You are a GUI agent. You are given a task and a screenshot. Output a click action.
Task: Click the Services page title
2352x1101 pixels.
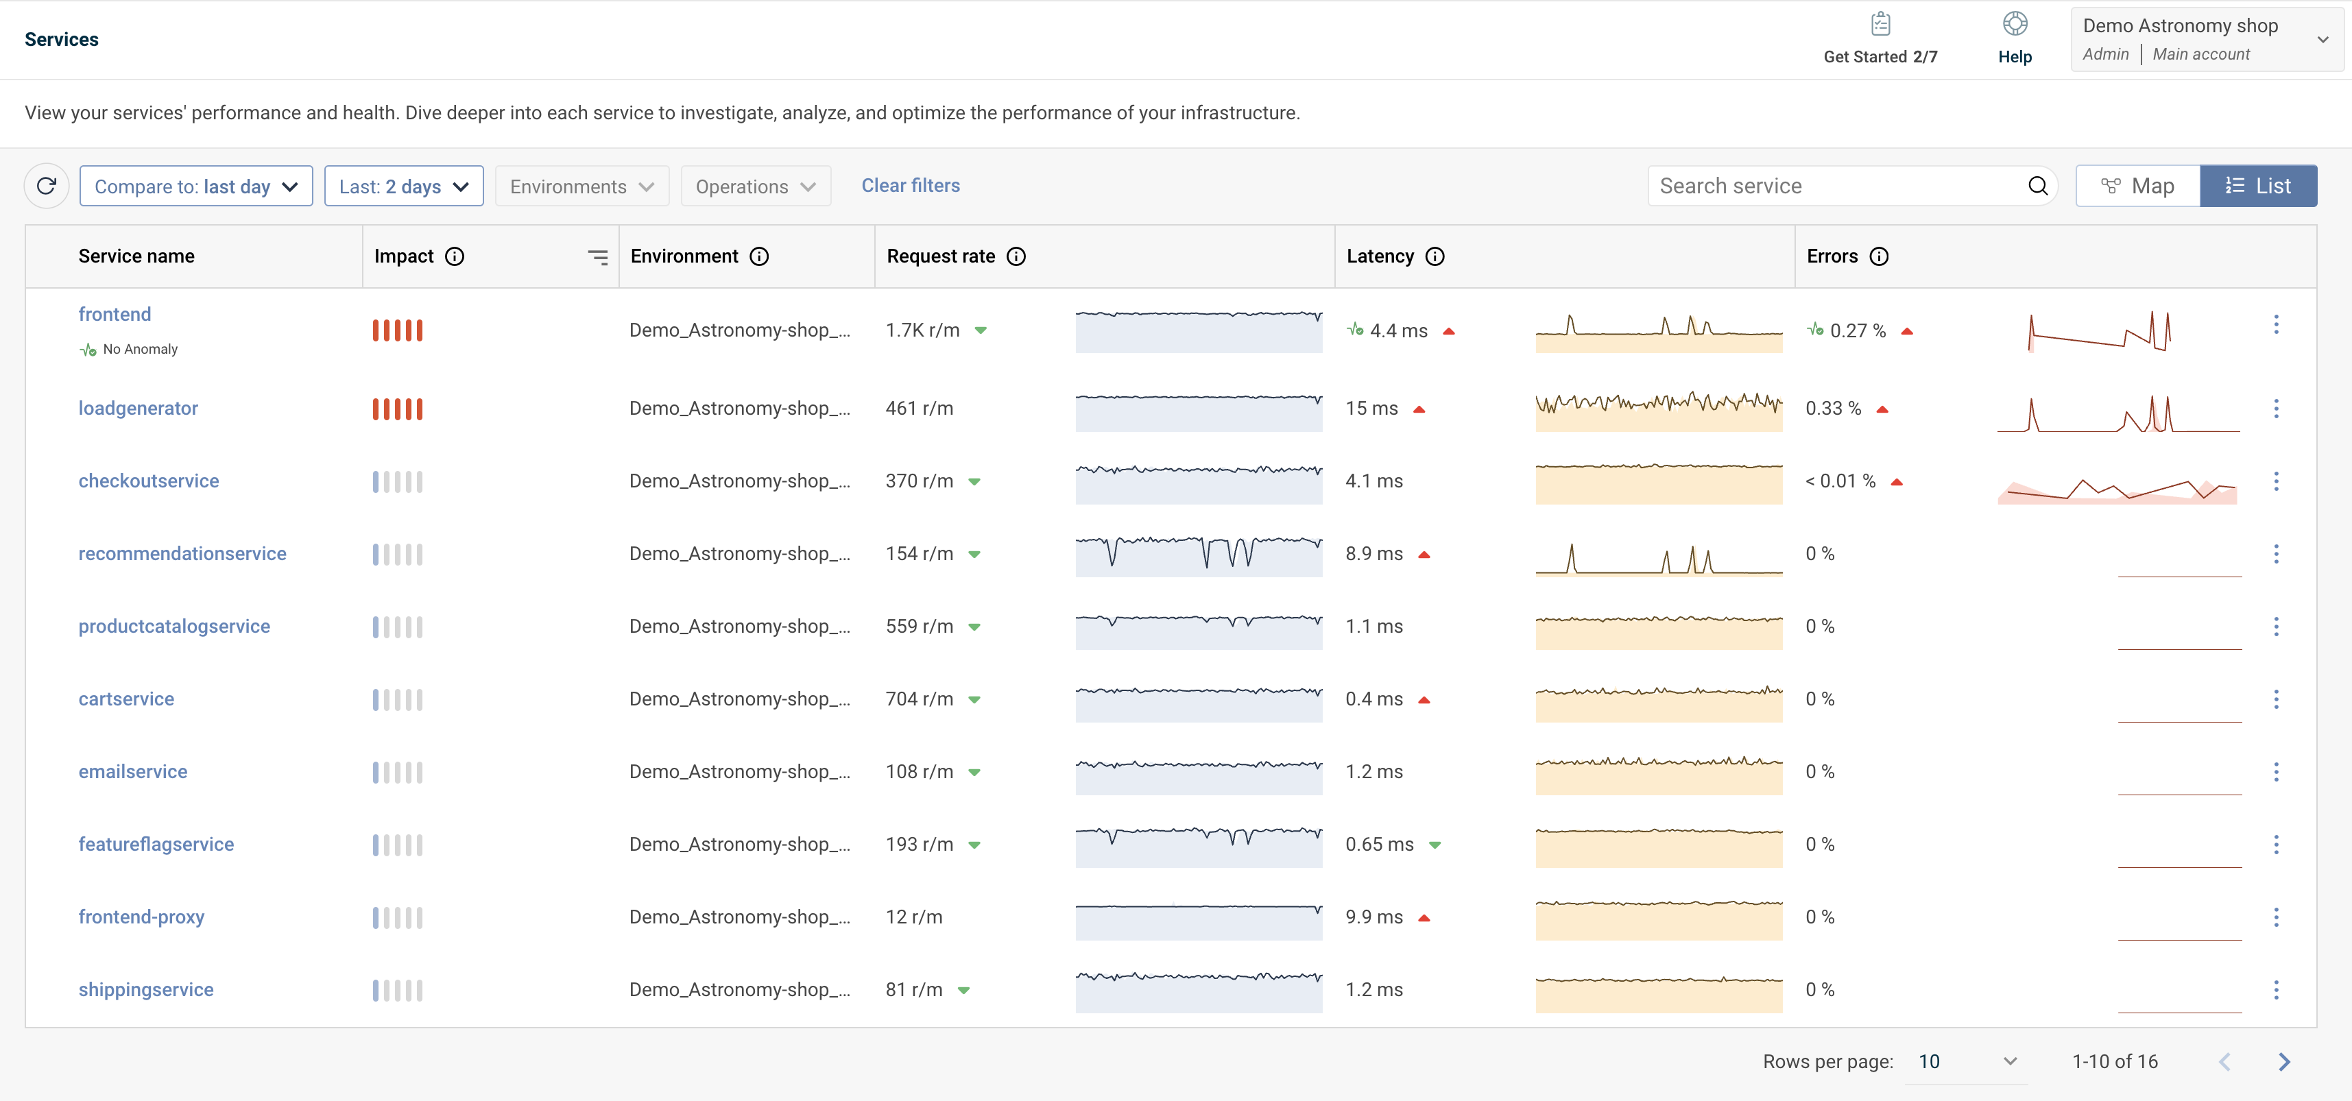click(61, 39)
